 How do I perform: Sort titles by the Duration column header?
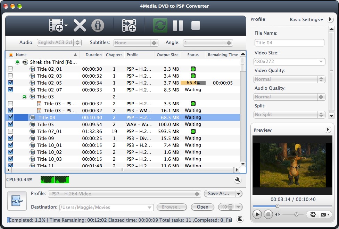(93, 54)
